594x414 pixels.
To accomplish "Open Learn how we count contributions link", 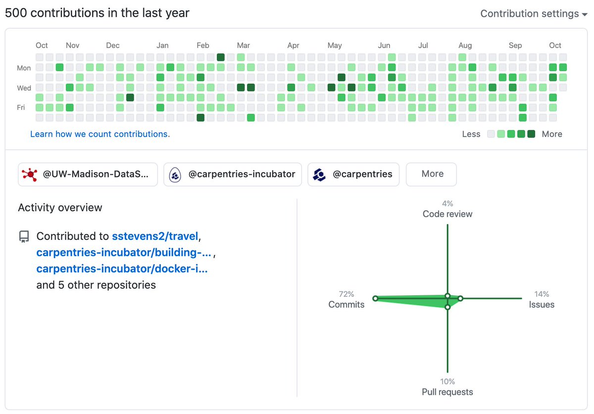I will (99, 134).
